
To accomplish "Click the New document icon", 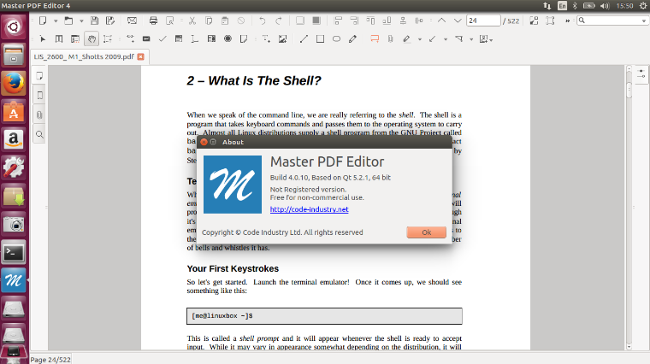I will coord(42,21).
